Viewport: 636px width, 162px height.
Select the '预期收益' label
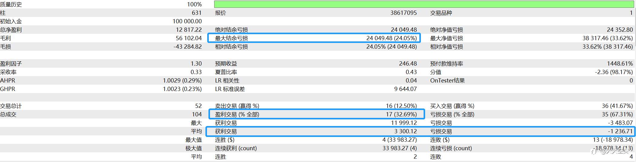[x=226, y=63]
